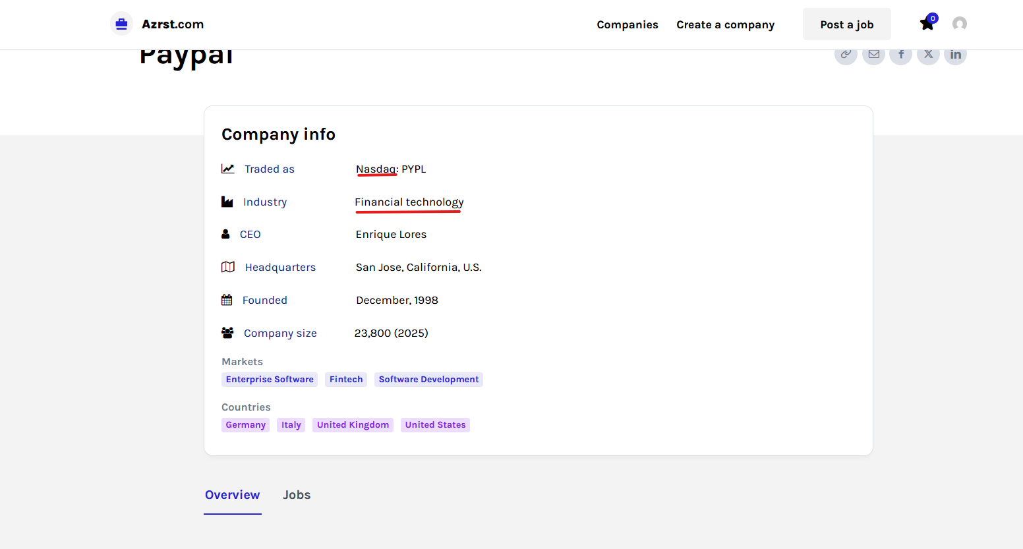Click the 23,800 (2025) company size
The image size is (1023, 549).
392,333
